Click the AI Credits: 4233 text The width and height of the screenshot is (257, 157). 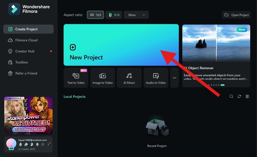27,149
